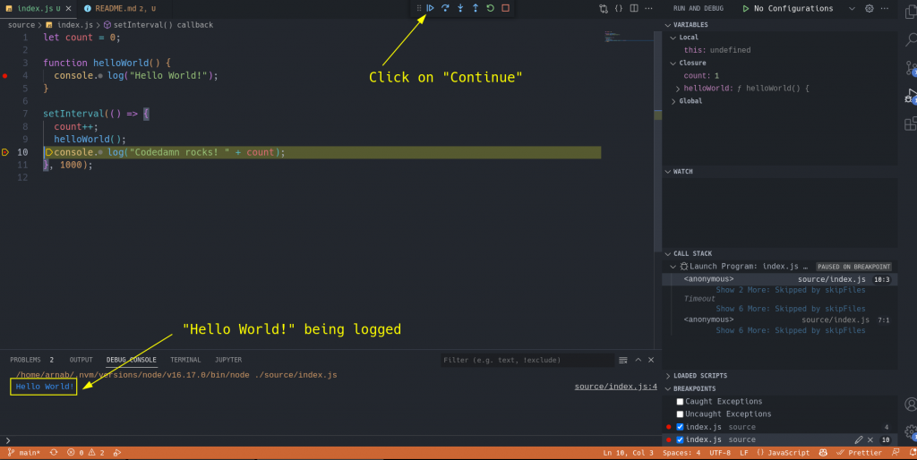Disable the index.js line 4 breakpoint checkbox

coord(681,427)
